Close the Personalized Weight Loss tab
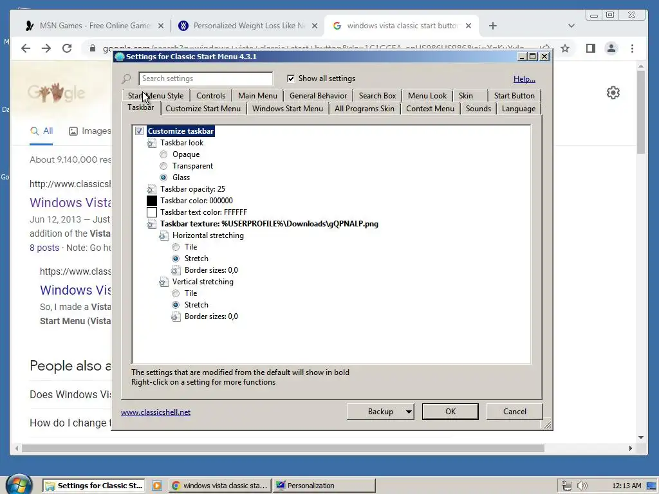 314,26
